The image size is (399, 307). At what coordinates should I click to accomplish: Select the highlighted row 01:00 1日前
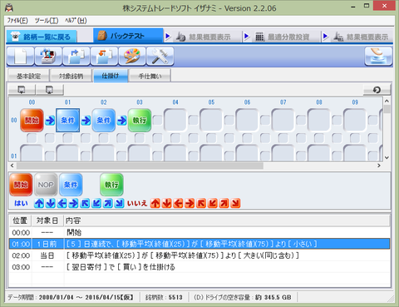pos(199,244)
